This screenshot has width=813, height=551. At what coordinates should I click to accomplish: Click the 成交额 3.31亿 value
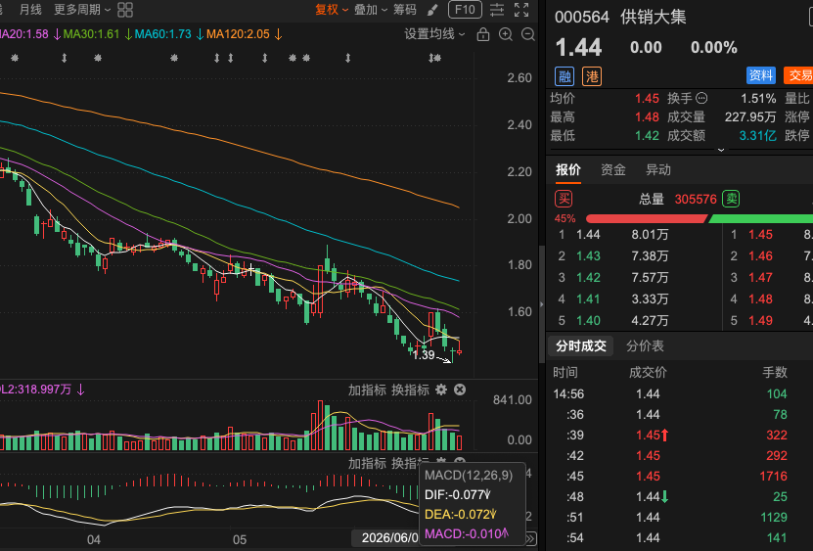757,136
